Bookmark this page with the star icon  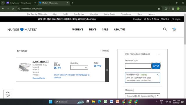[159, 9]
